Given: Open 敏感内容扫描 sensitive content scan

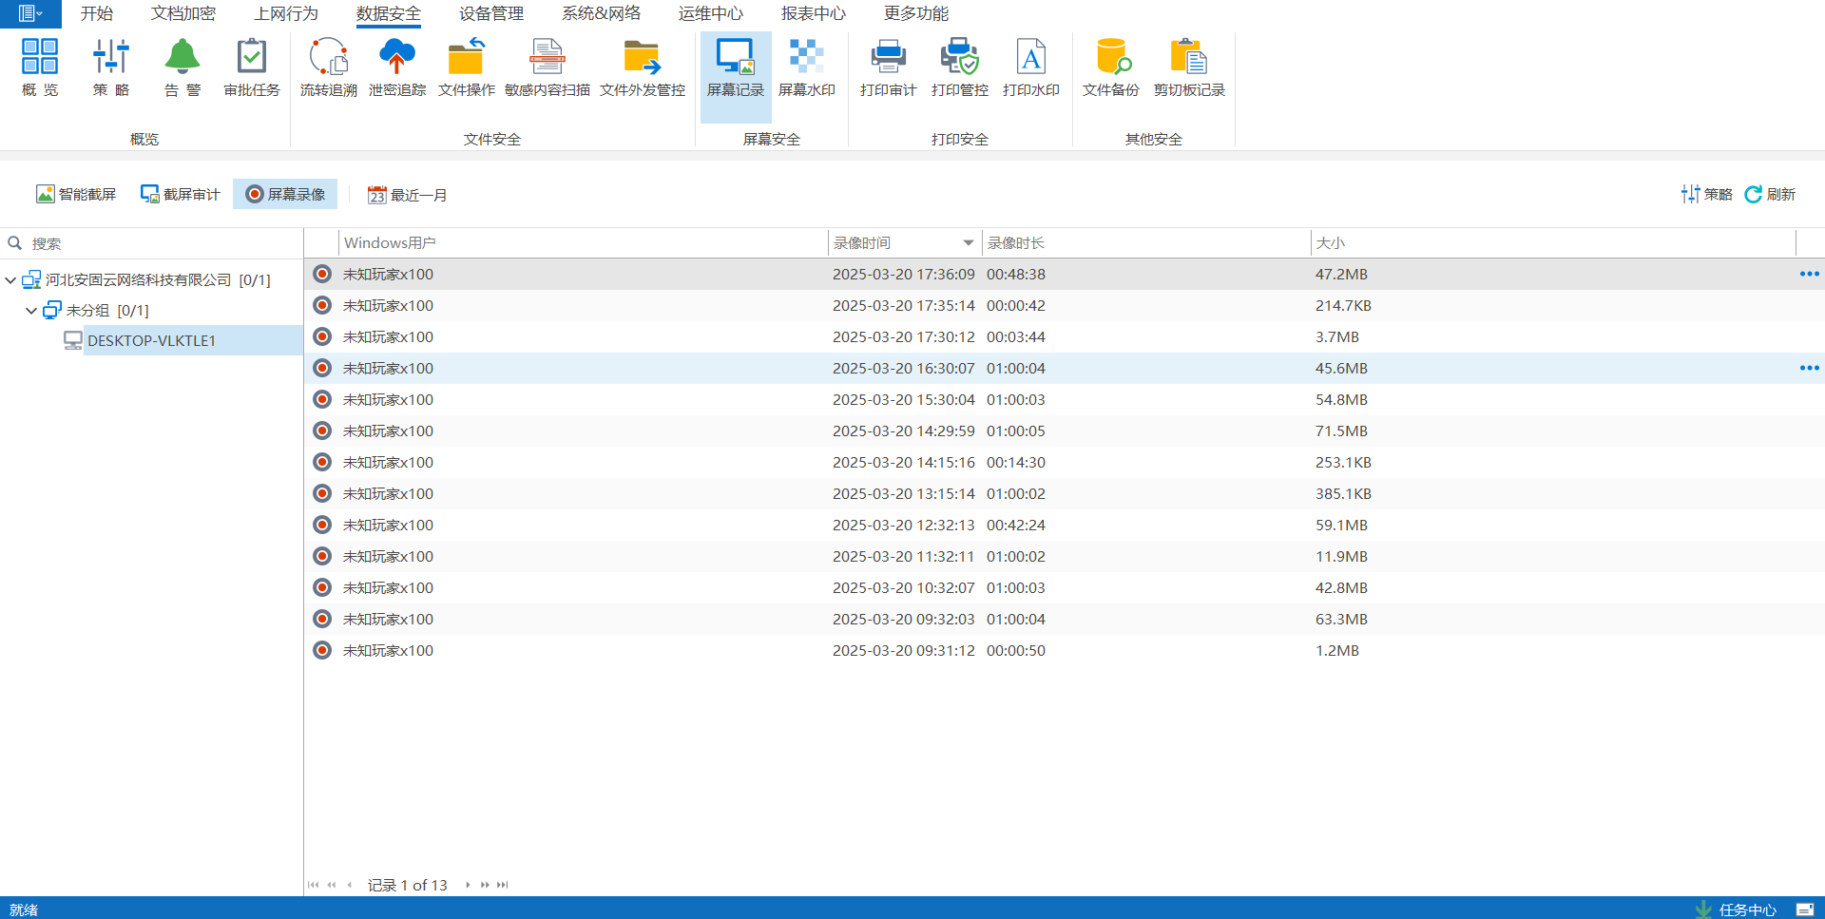Looking at the screenshot, I should (x=547, y=67).
